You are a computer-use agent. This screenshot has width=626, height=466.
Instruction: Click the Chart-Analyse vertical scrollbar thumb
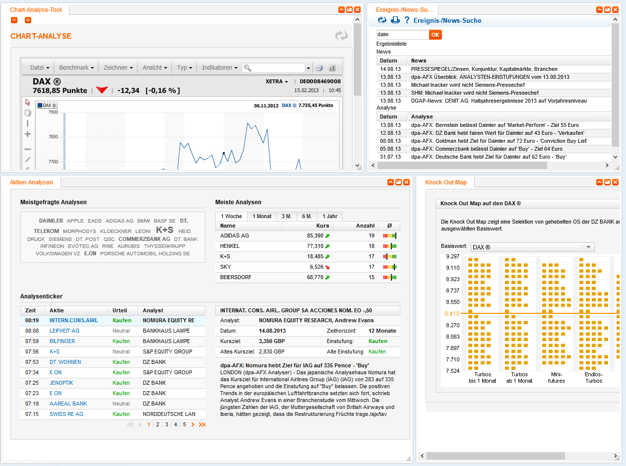[358, 59]
